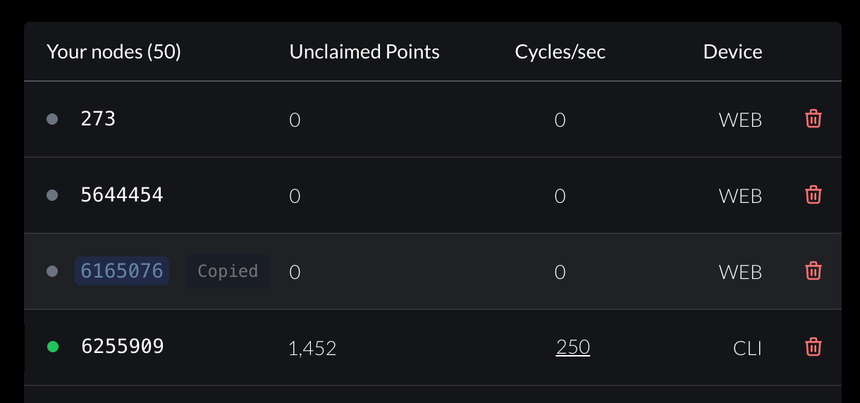
Task: Select the 1,452 unclaimed points value
Action: (x=312, y=348)
